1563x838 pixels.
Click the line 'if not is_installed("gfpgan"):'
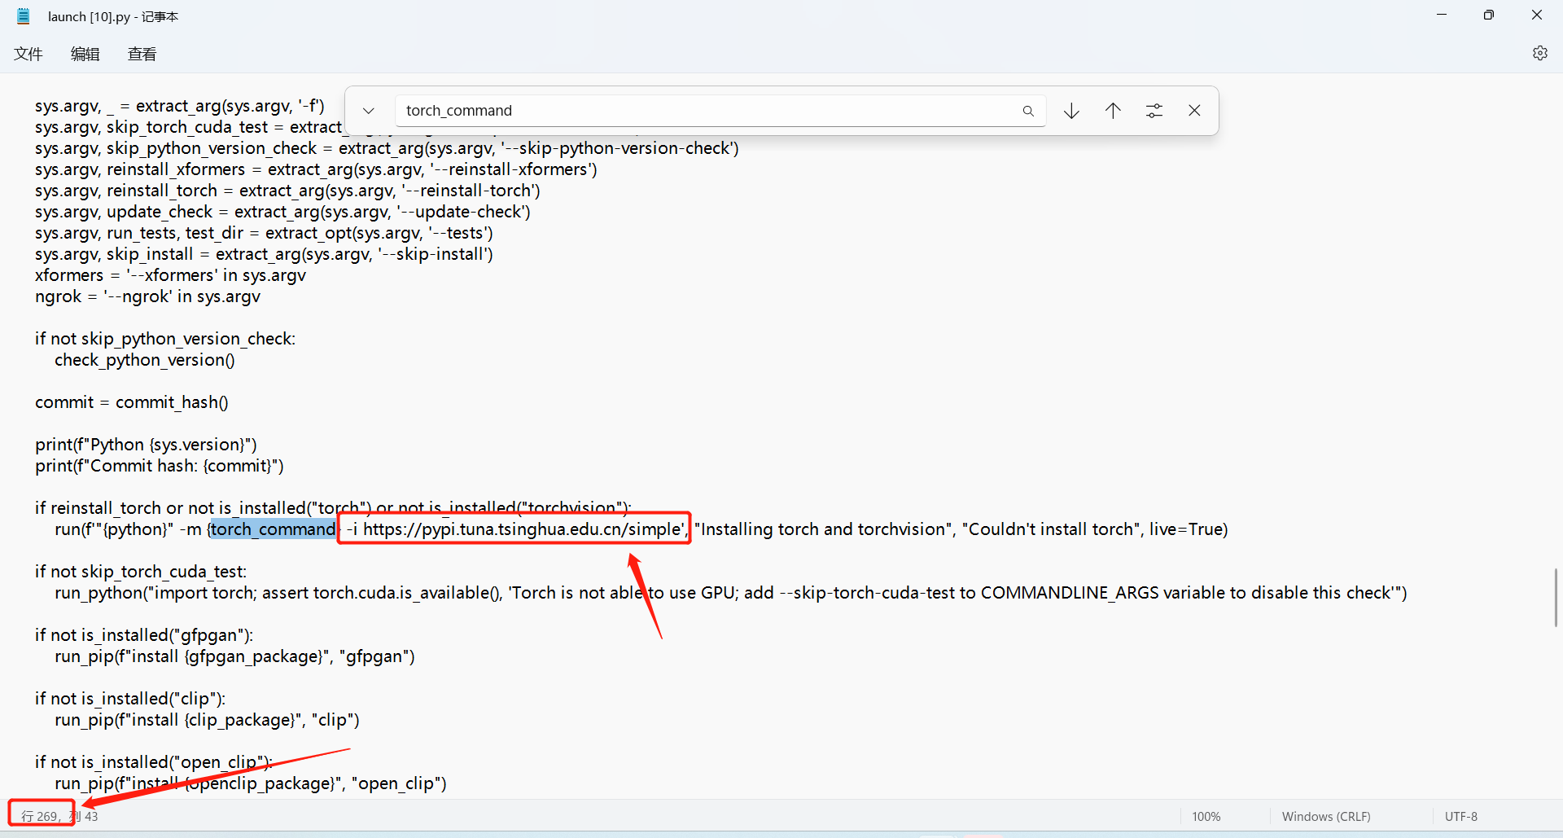(x=144, y=635)
